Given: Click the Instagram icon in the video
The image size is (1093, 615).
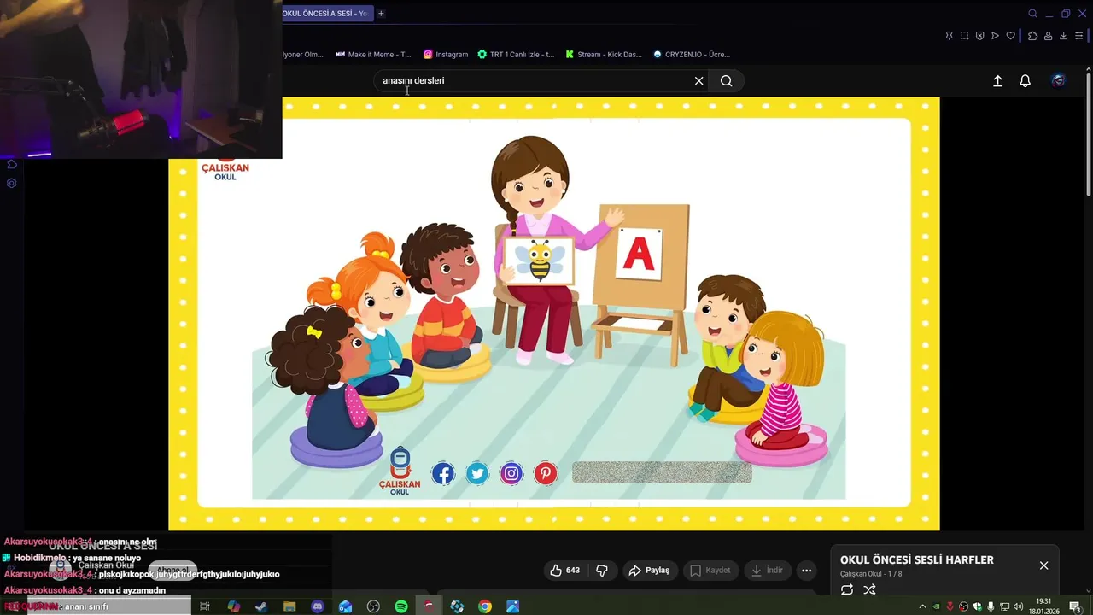Looking at the screenshot, I should pyautogui.click(x=511, y=473).
